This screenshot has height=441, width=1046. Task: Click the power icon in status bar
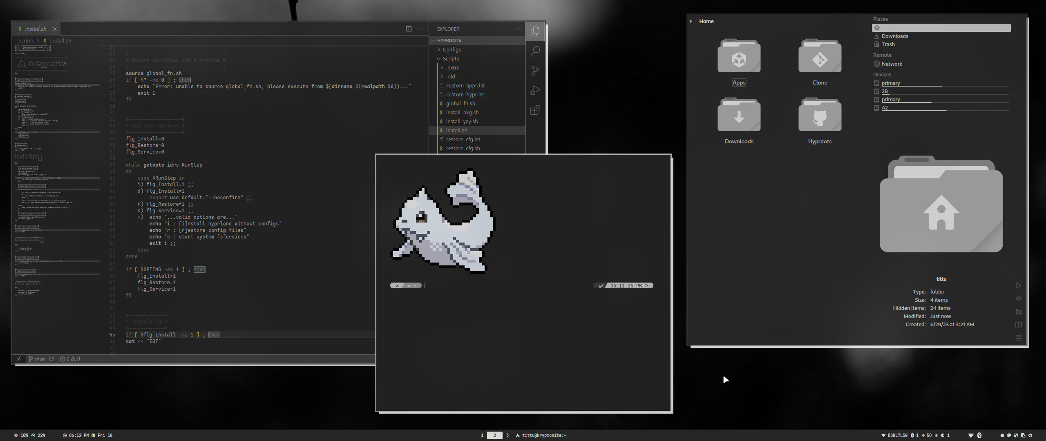pos(1030,435)
